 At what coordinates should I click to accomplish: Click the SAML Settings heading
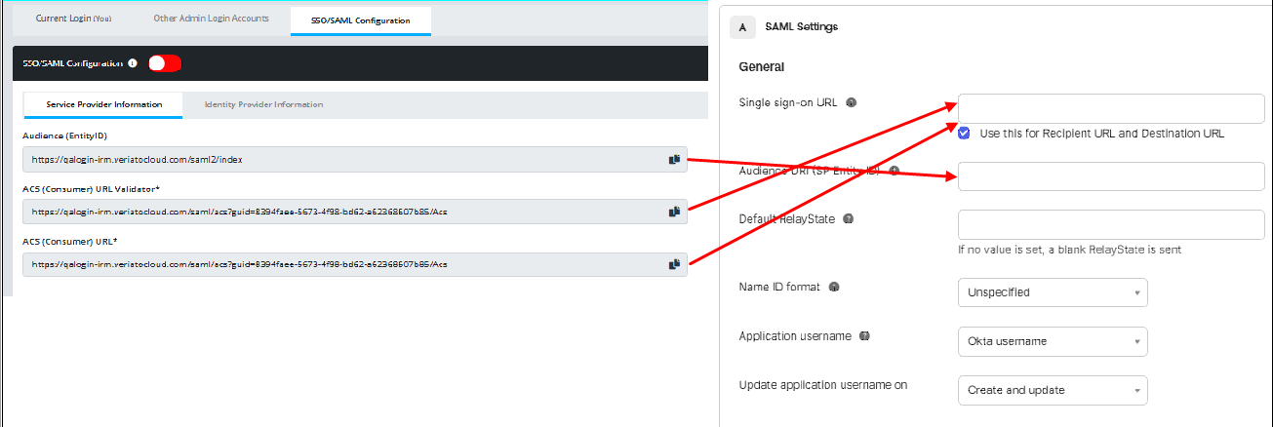(x=802, y=27)
